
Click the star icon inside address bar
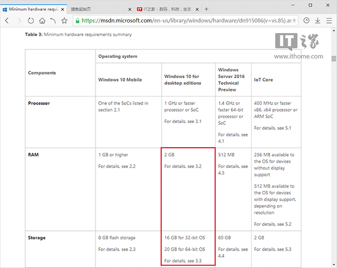(294, 20)
